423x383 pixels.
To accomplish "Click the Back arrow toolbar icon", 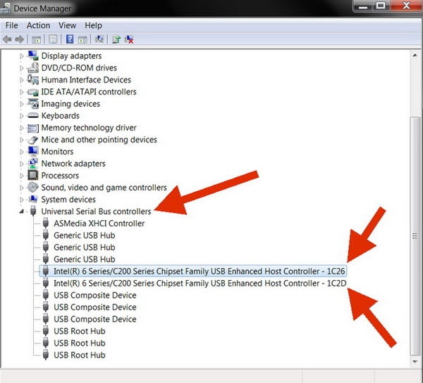I will pyautogui.click(x=7, y=39).
